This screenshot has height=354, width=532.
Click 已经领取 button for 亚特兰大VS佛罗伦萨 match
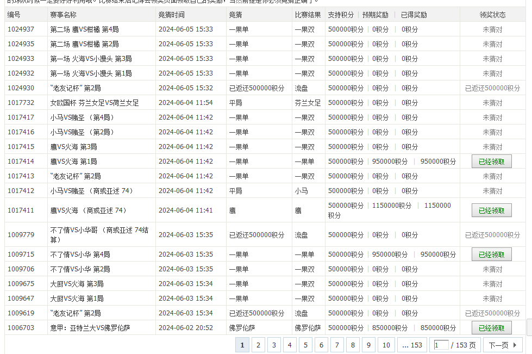point(491,327)
